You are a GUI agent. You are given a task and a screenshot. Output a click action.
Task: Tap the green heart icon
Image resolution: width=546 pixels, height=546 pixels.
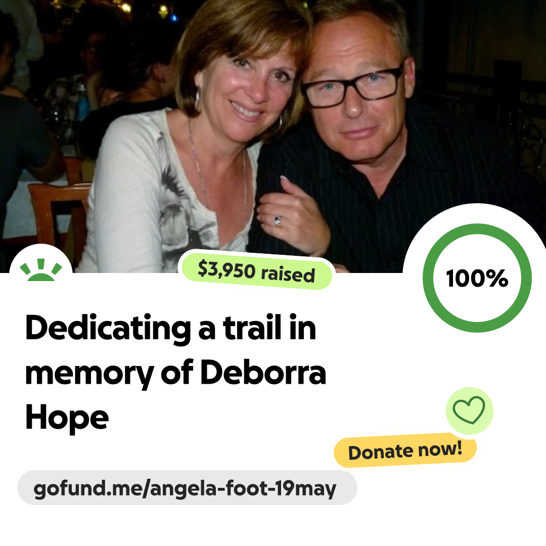469,410
